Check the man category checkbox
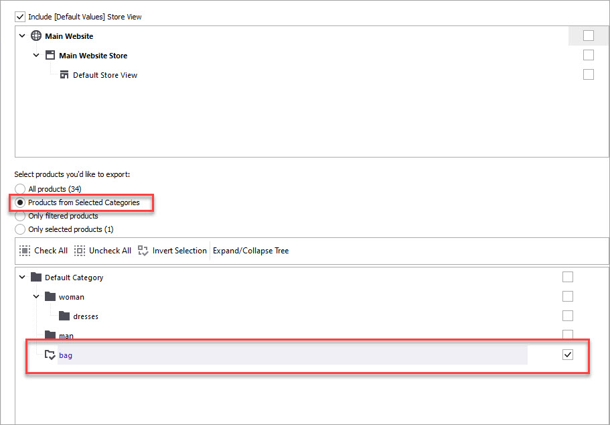Image resolution: width=610 pixels, height=425 pixels. click(x=568, y=335)
